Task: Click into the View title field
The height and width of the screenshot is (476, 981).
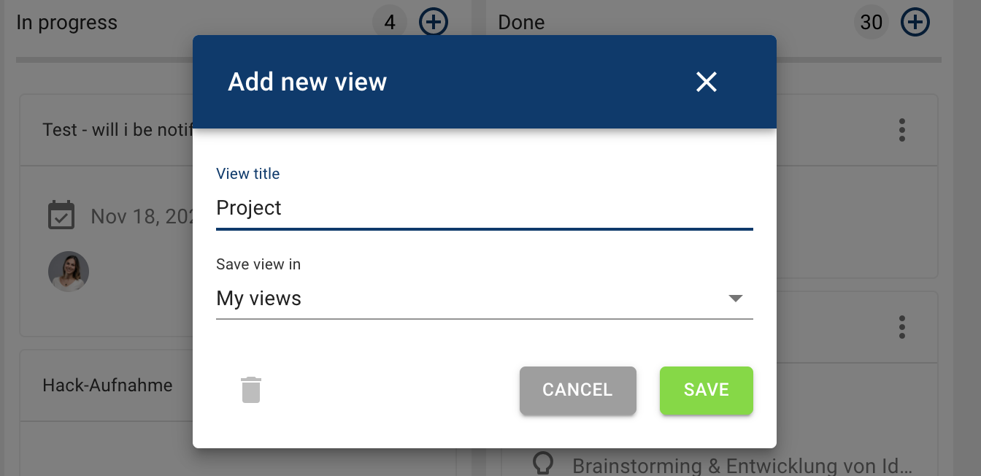Action: [485, 208]
